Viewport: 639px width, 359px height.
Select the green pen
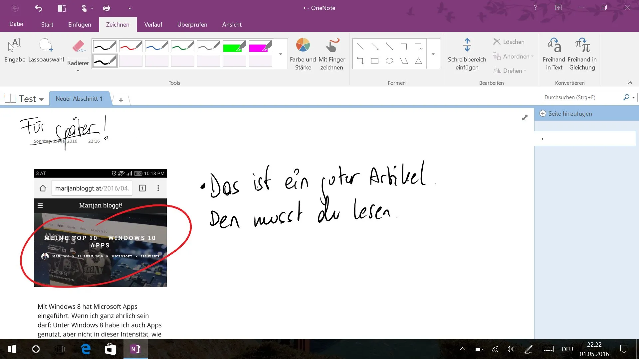tap(182, 46)
